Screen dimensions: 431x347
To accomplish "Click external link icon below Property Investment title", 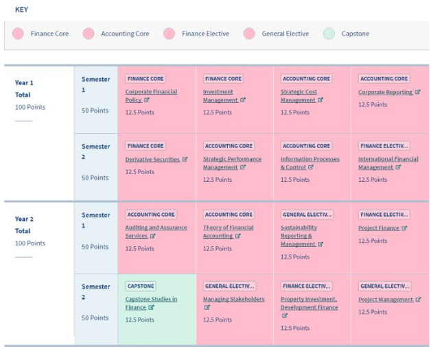I will [x=285, y=315].
